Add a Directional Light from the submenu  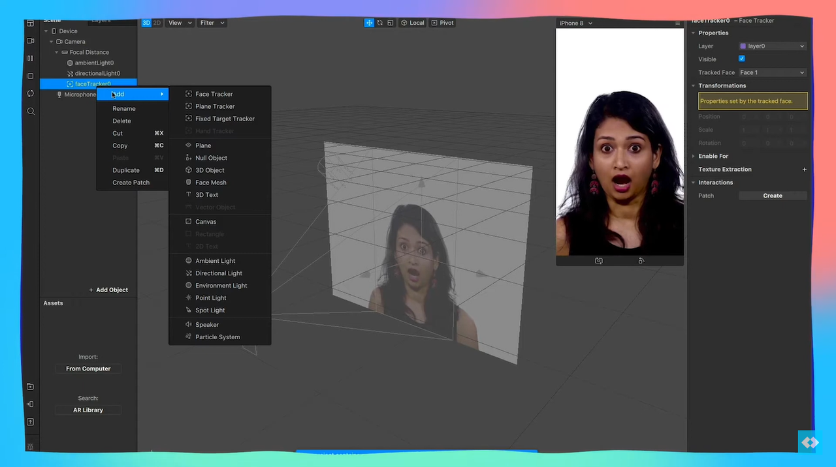pos(220,273)
